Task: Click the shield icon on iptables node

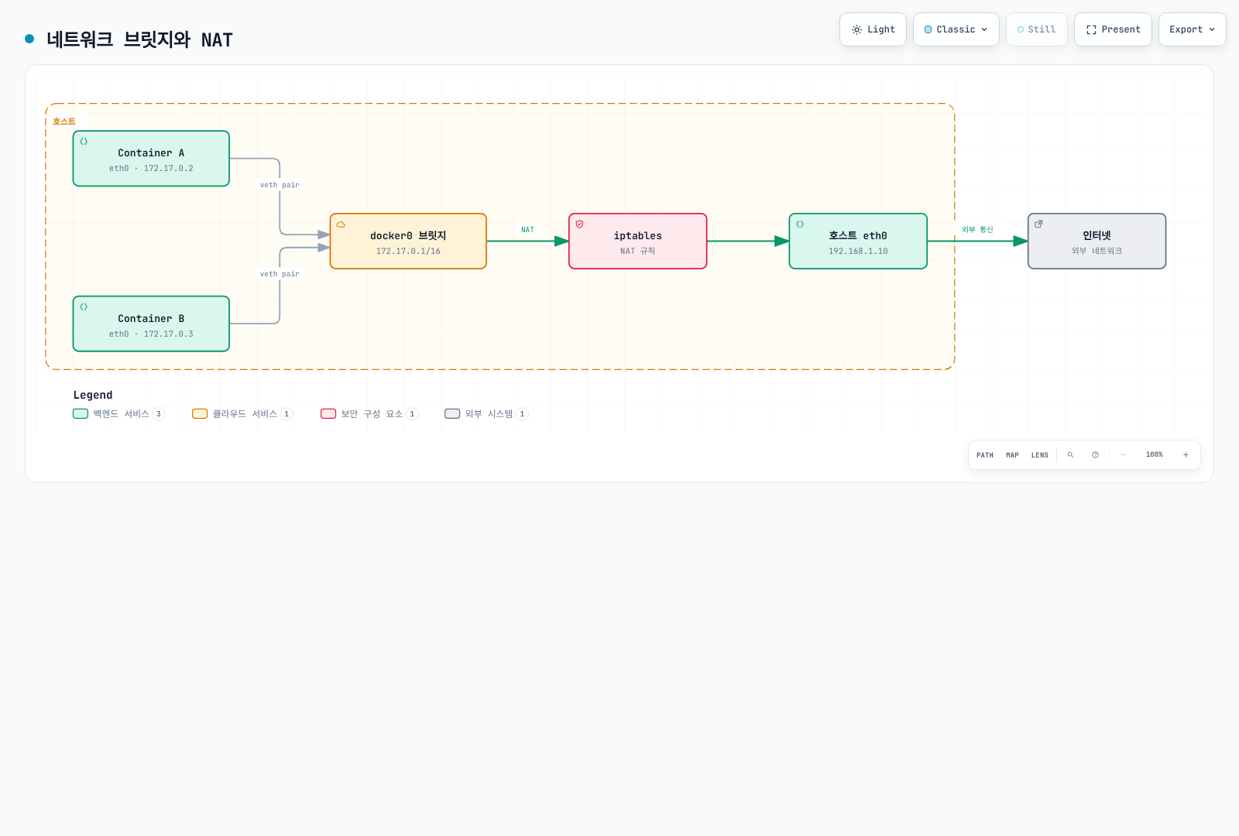Action: tap(579, 224)
